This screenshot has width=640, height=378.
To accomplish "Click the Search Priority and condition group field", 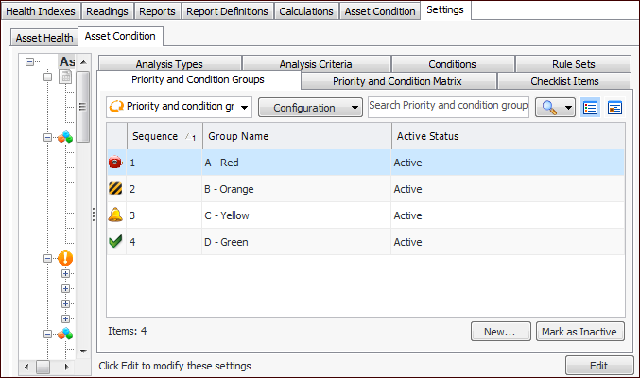I will [x=448, y=106].
